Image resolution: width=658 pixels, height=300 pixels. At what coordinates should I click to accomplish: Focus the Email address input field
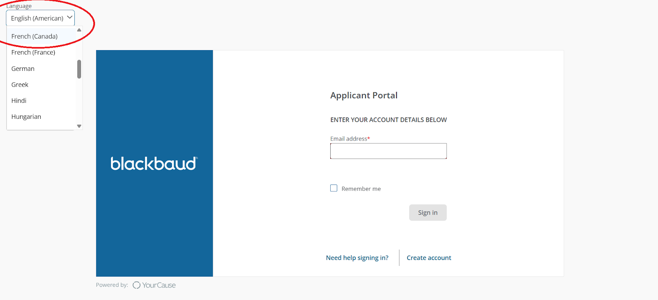coord(388,151)
